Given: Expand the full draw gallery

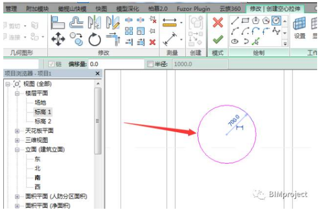Looking at the screenshot, I should tap(285, 43).
